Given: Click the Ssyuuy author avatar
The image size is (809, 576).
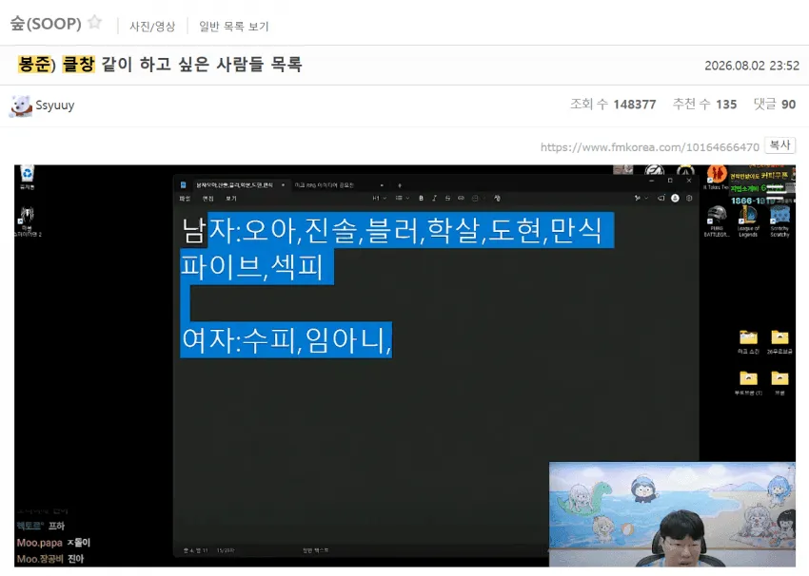Looking at the screenshot, I should pos(21,106).
